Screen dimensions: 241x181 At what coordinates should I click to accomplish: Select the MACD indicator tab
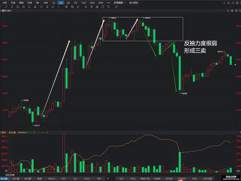click(x=51, y=178)
